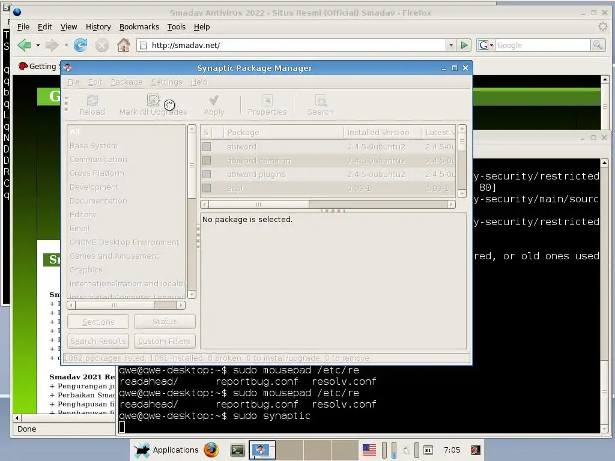Viewport: 615px width, 461px height.
Task: Go back with Firefox green back arrow
Action: (24, 45)
